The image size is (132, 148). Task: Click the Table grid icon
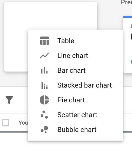click(x=44, y=41)
